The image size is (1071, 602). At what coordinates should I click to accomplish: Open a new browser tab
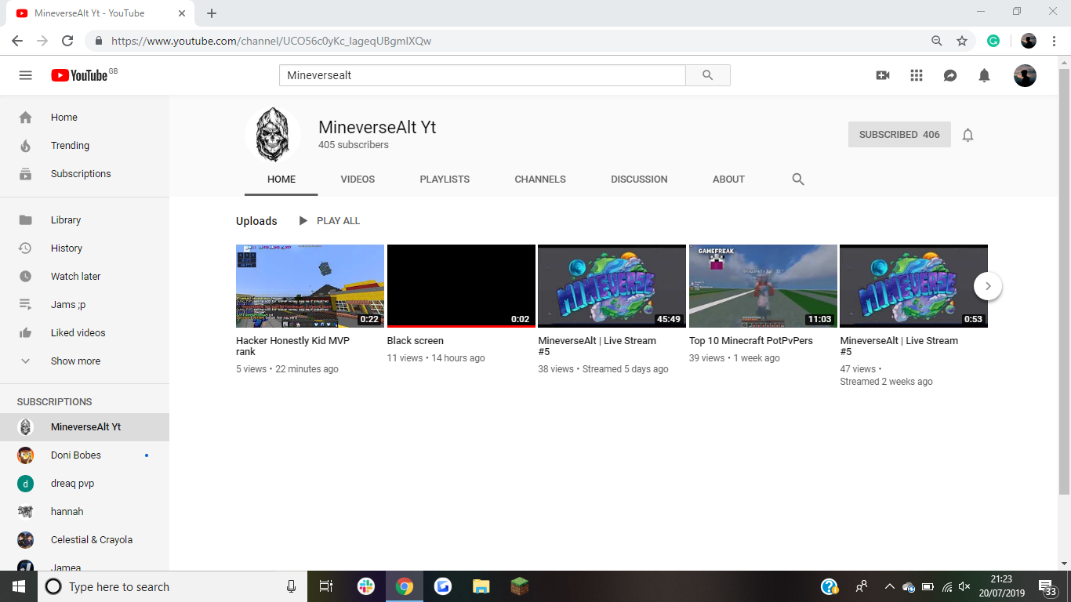click(x=212, y=13)
